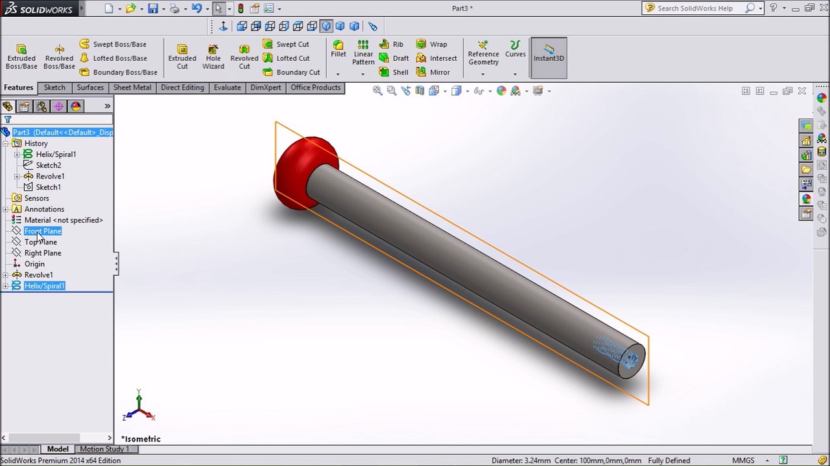Open the Curves tool
830x466 pixels.
point(515,49)
